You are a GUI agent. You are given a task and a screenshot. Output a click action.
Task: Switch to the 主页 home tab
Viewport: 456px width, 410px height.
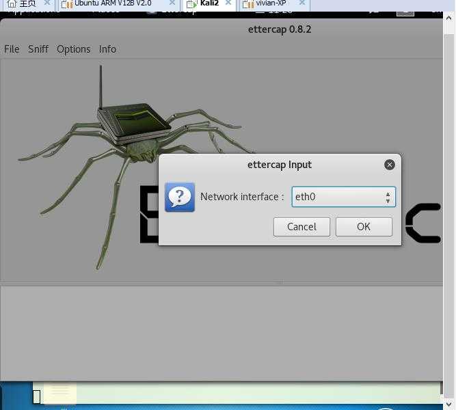click(x=27, y=3)
